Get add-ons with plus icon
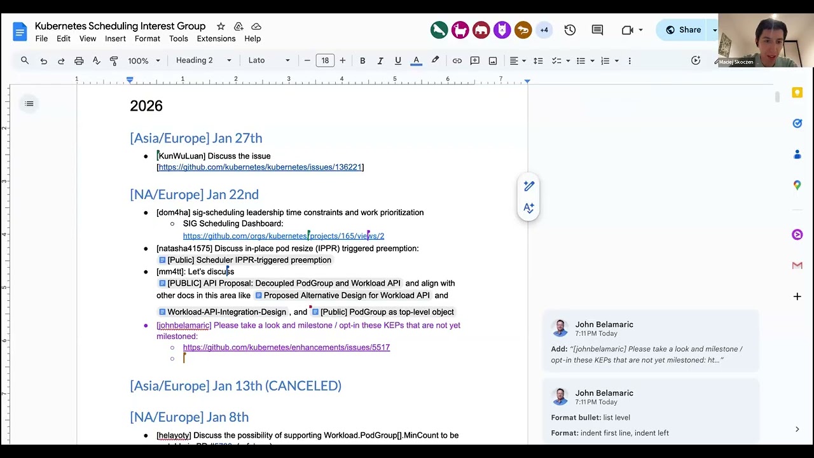 coord(797,296)
